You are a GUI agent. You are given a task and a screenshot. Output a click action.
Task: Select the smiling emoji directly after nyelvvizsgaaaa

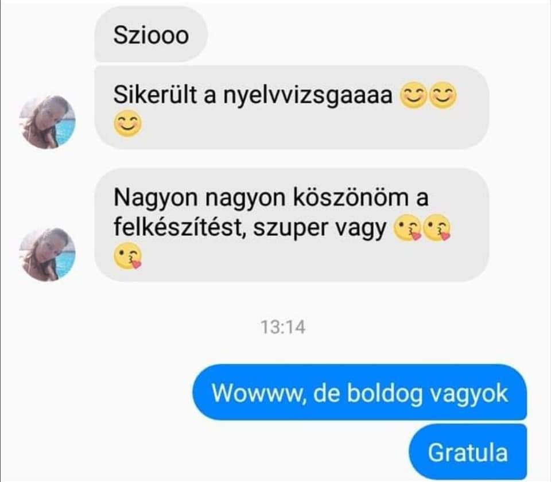414,96
